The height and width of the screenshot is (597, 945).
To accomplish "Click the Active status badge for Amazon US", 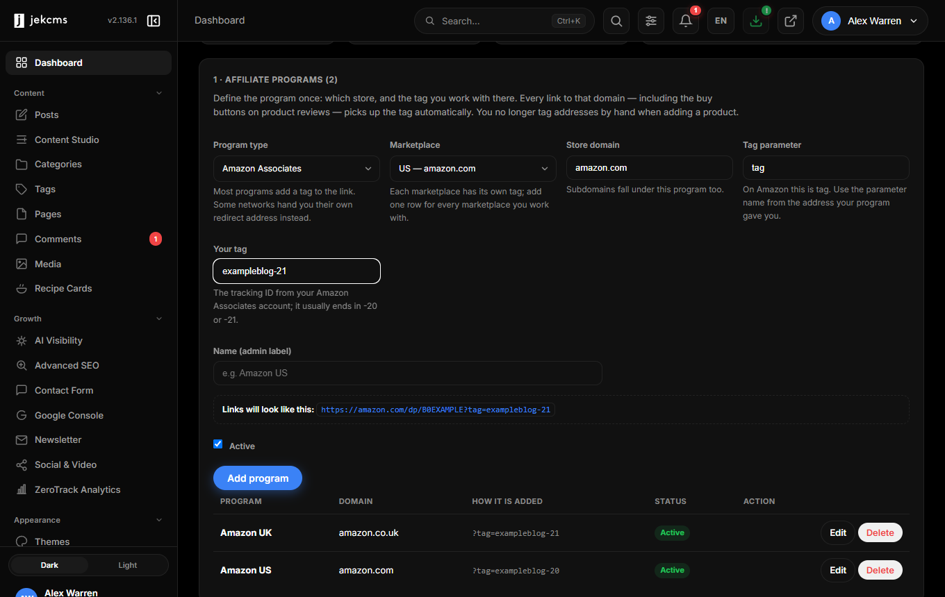I will point(672,571).
